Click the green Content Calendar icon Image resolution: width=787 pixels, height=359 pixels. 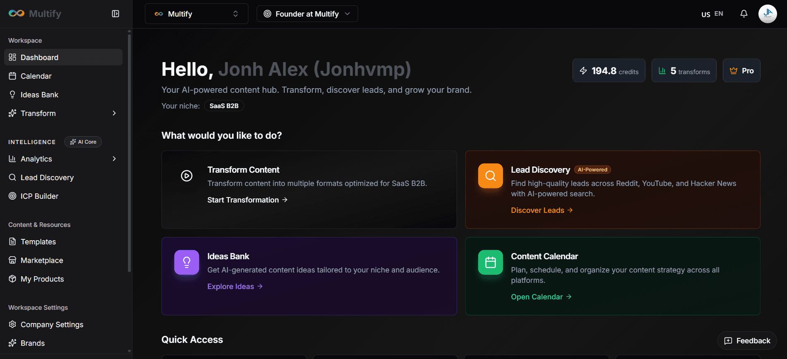pyautogui.click(x=491, y=262)
